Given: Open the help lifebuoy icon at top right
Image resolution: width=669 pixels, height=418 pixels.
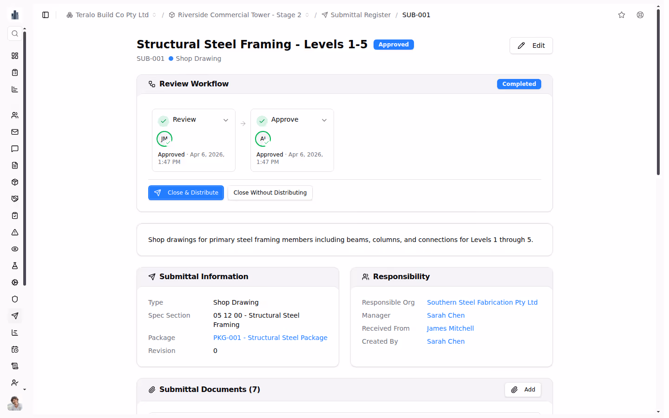Looking at the screenshot, I should [640, 15].
